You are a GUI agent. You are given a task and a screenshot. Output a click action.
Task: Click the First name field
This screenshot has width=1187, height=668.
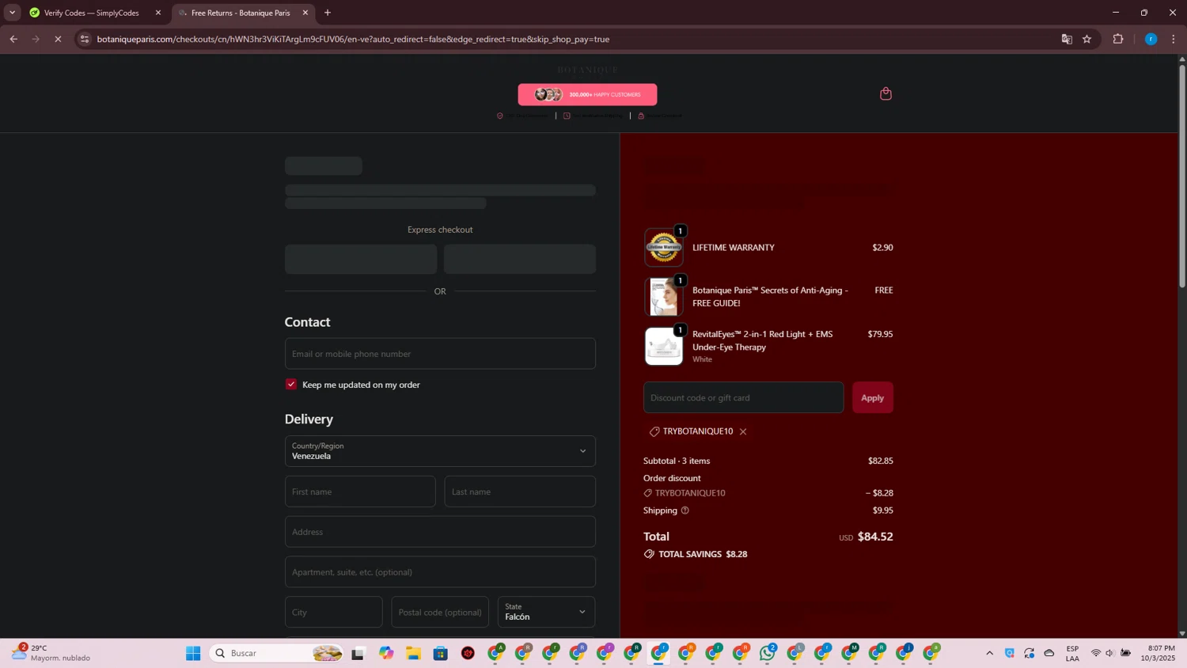[360, 492]
